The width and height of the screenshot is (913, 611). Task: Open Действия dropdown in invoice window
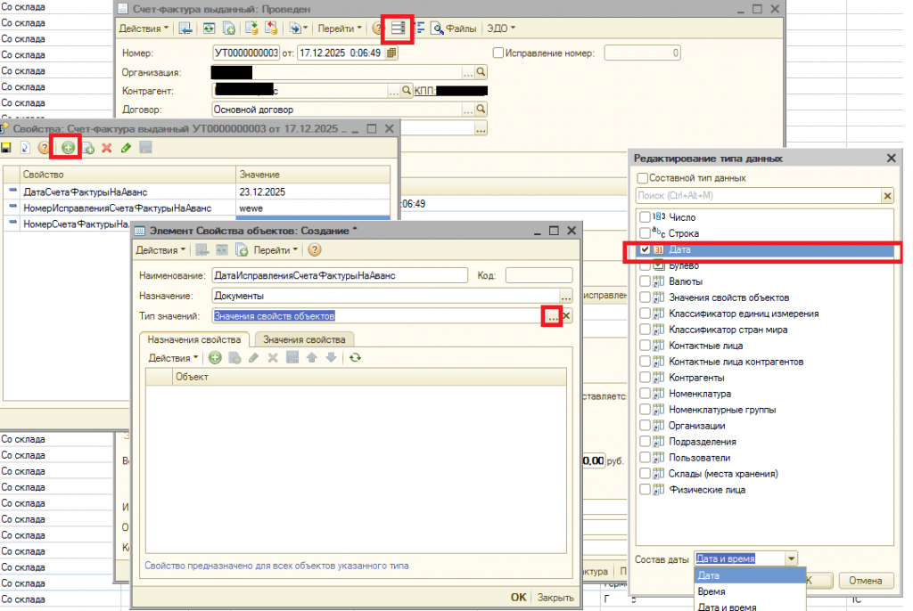pyautogui.click(x=144, y=28)
